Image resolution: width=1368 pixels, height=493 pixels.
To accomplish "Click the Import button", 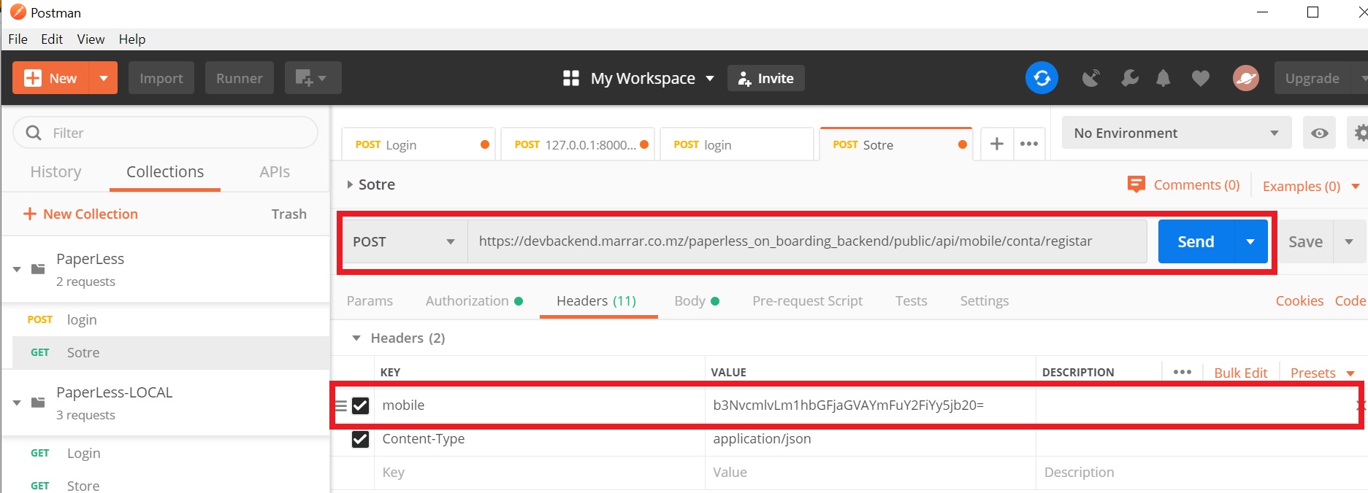I will point(161,78).
